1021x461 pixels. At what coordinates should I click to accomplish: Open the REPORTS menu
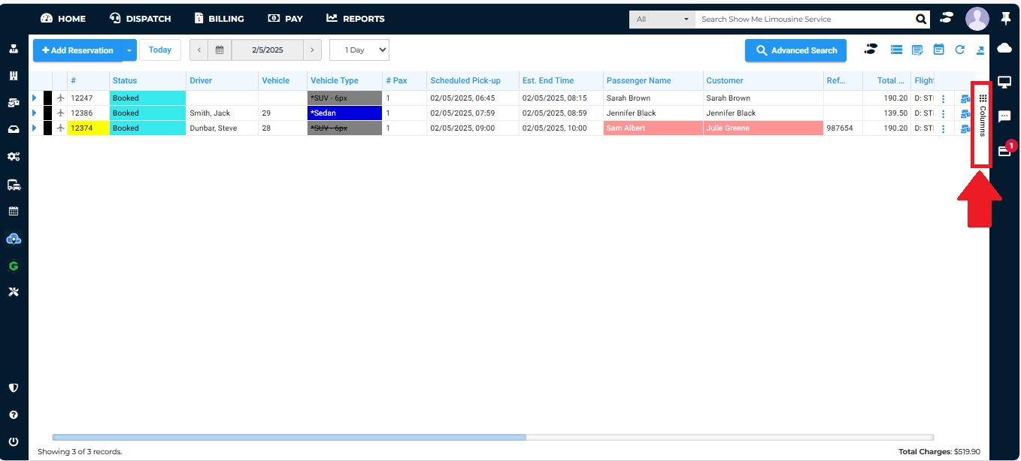356,19
